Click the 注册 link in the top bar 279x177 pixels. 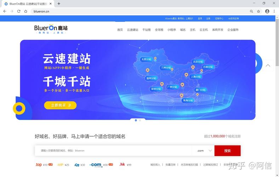[x=208, y=18]
